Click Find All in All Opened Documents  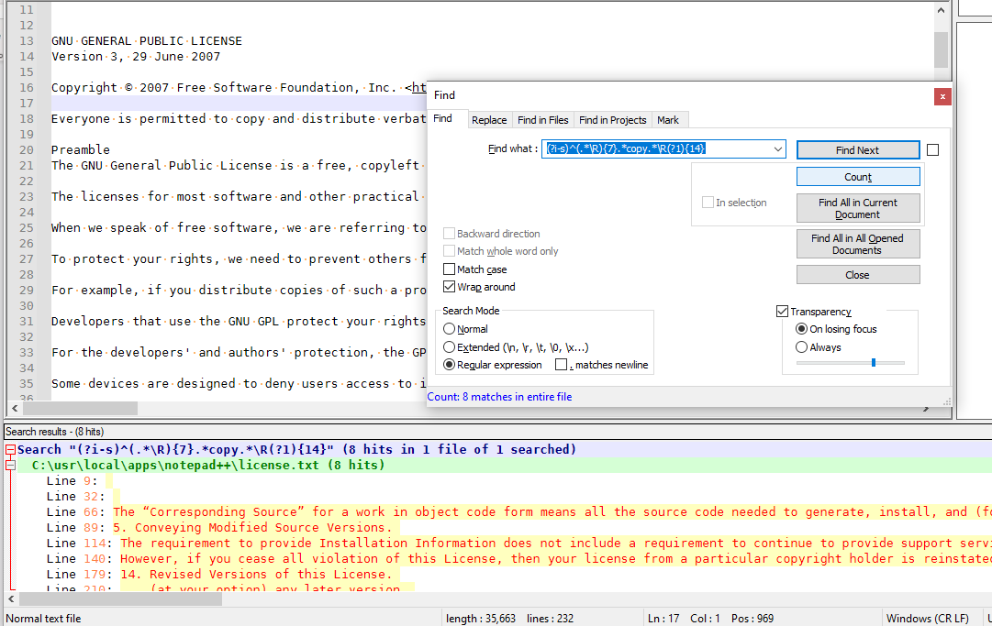pyautogui.click(x=858, y=245)
